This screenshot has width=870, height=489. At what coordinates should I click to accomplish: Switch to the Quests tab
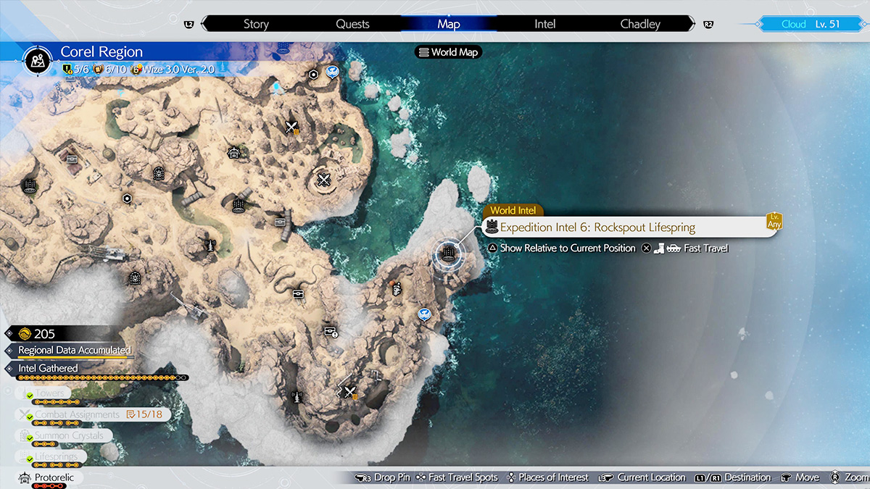click(352, 24)
